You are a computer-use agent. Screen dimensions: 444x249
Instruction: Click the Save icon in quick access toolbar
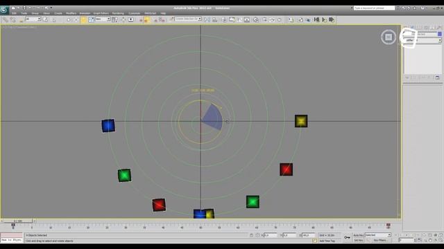(x=24, y=8)
